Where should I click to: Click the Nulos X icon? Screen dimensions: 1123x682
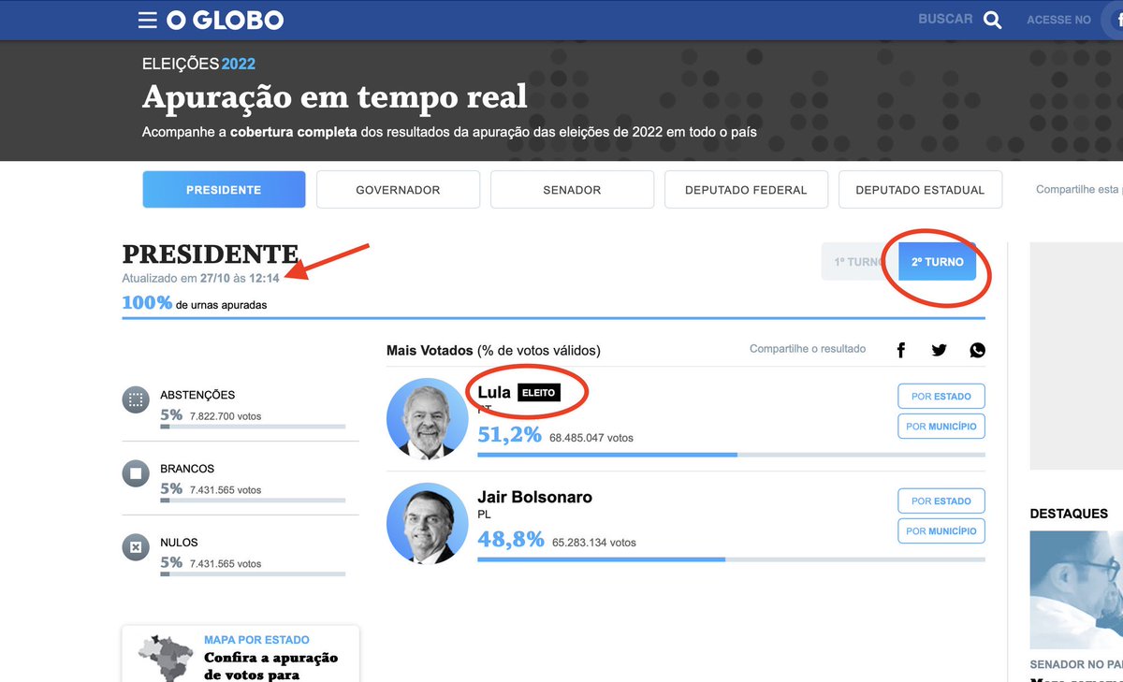pos(136,548)
